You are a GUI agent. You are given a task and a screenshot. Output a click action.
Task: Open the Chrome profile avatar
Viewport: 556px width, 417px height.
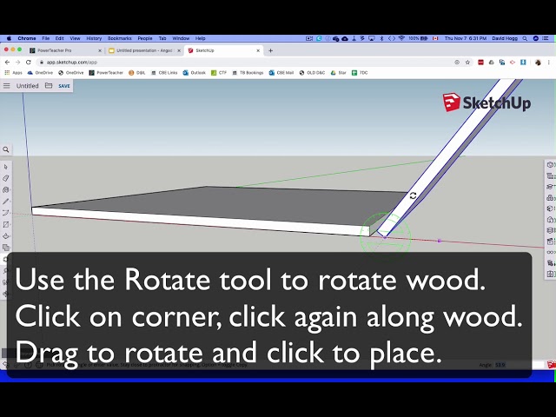click(x=538, y=63)
